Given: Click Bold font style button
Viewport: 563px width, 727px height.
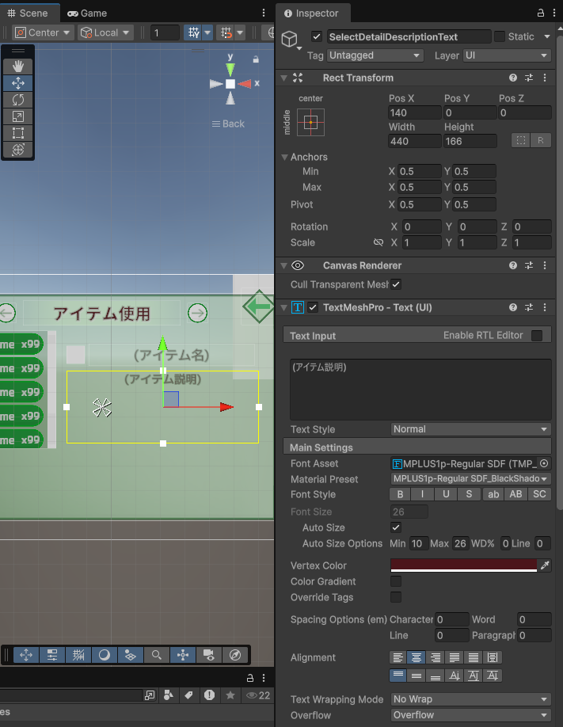Looking at the screenshot, I should point(400,495).
